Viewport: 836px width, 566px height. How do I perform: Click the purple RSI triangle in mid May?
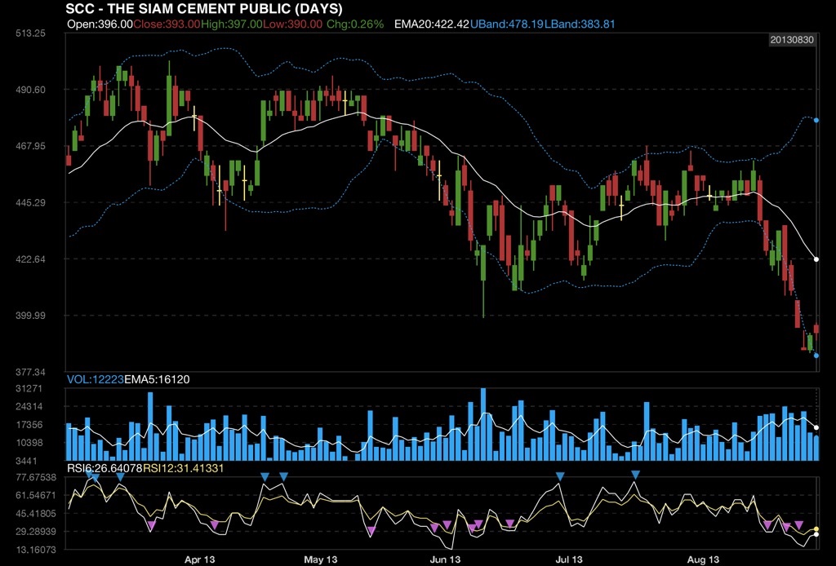click(371, 530)
